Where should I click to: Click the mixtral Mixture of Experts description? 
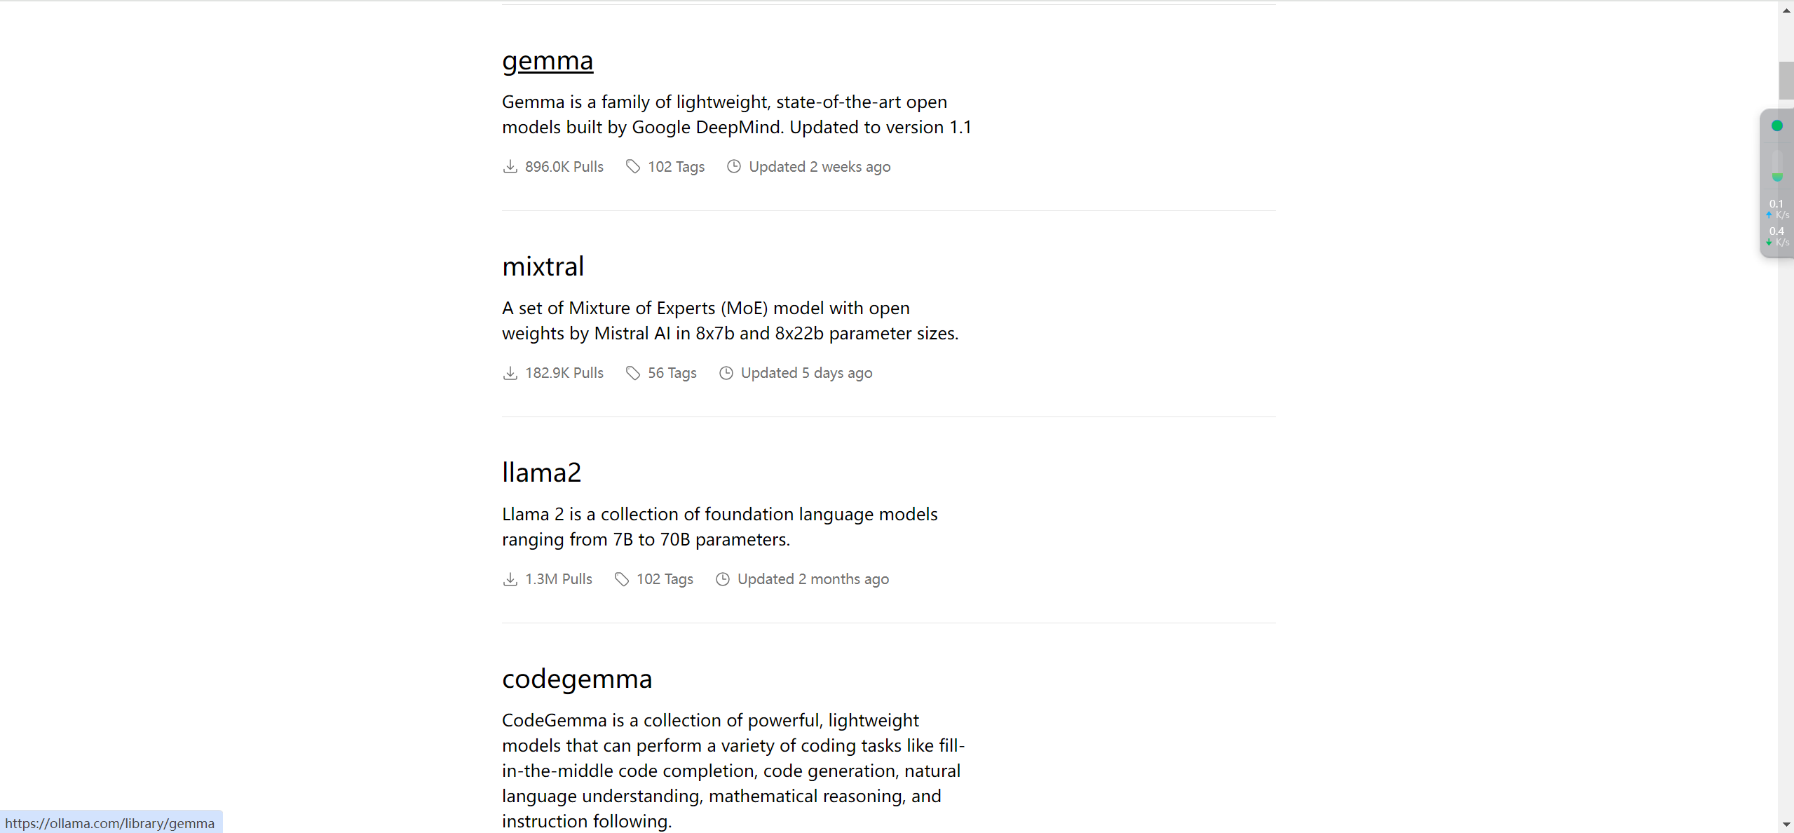tap(730, 320)
